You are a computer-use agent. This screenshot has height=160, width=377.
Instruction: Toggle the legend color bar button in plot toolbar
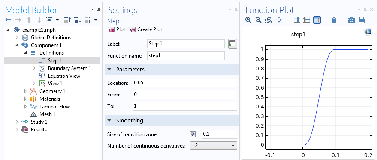317,20
